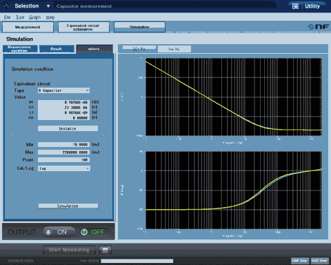
Task: Click the R1 resistance value field
Action: (x=63, y=102)
